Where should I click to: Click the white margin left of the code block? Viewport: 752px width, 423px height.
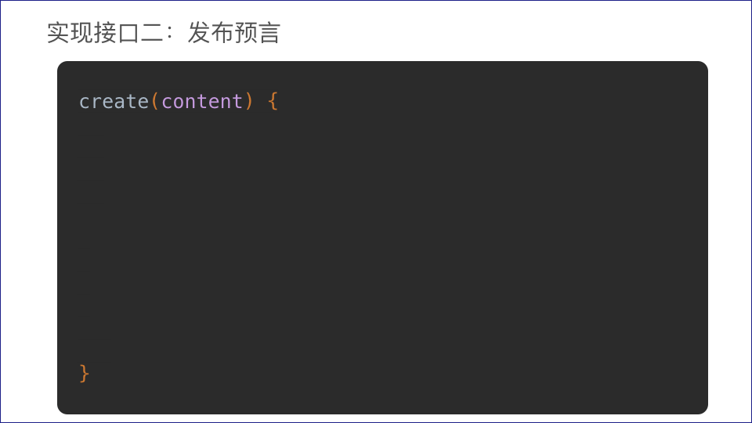coord(28,235)
